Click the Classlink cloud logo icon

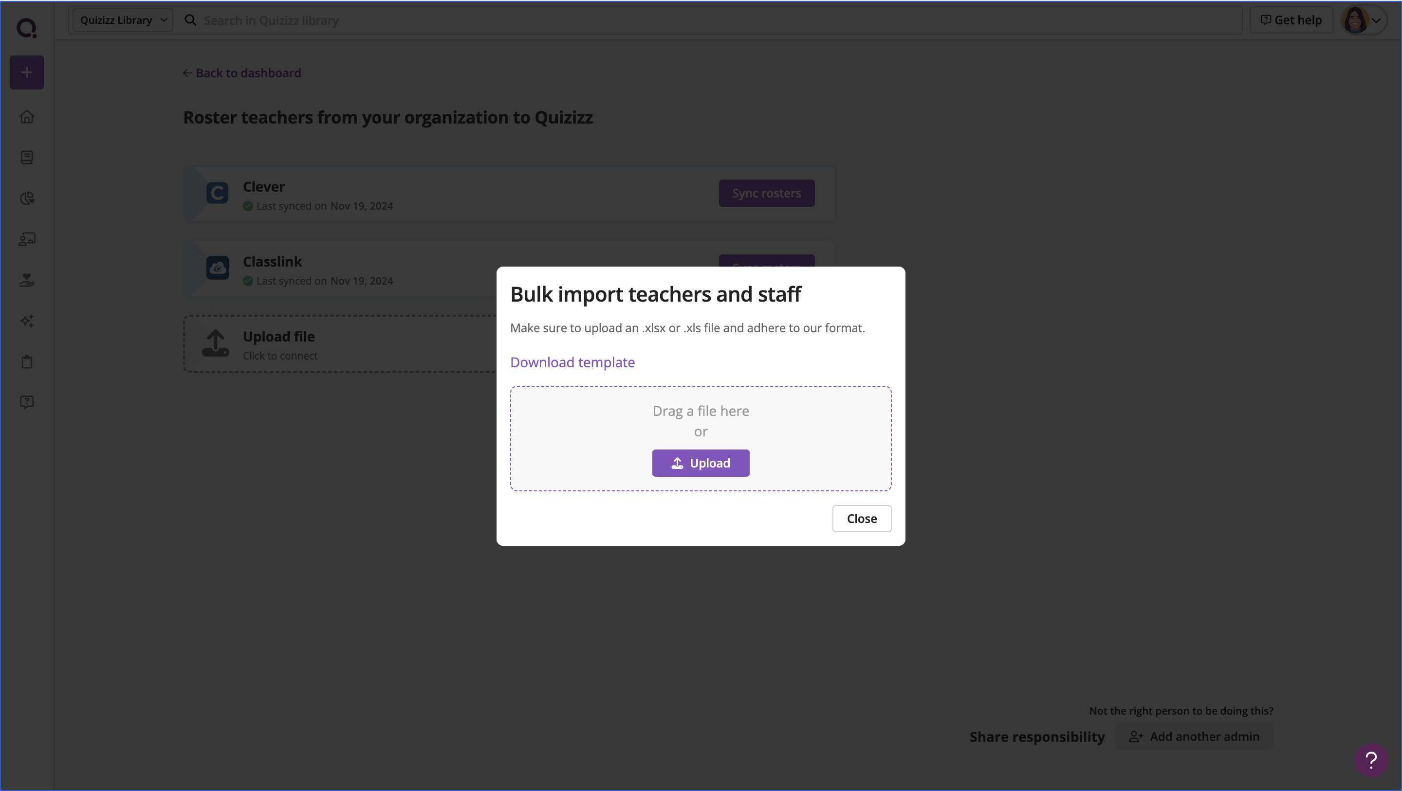217,268
